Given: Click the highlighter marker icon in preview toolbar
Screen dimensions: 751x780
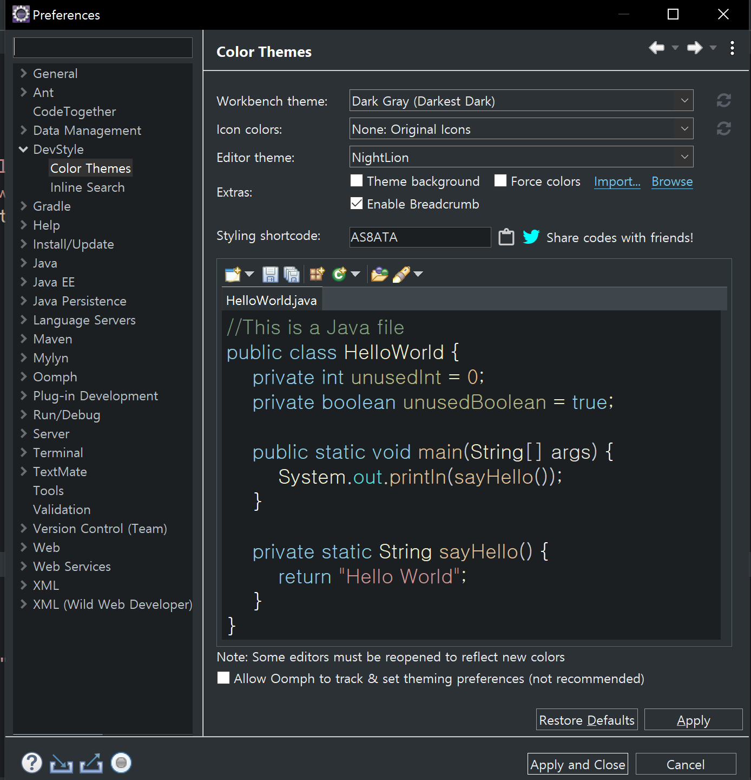Looking at the screenshot, I should pyautogui.click(x=401, y=274).
